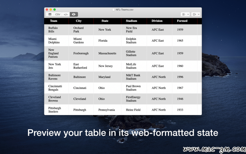
Task: Select the Massachusetts cell
Action: pos(107,53)
